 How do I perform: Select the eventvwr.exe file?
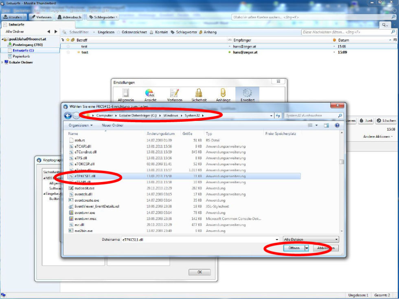tap(85, 213)
